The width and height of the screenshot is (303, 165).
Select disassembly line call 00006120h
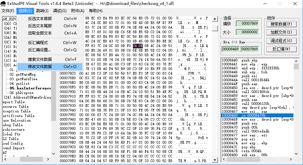(258, 104)
